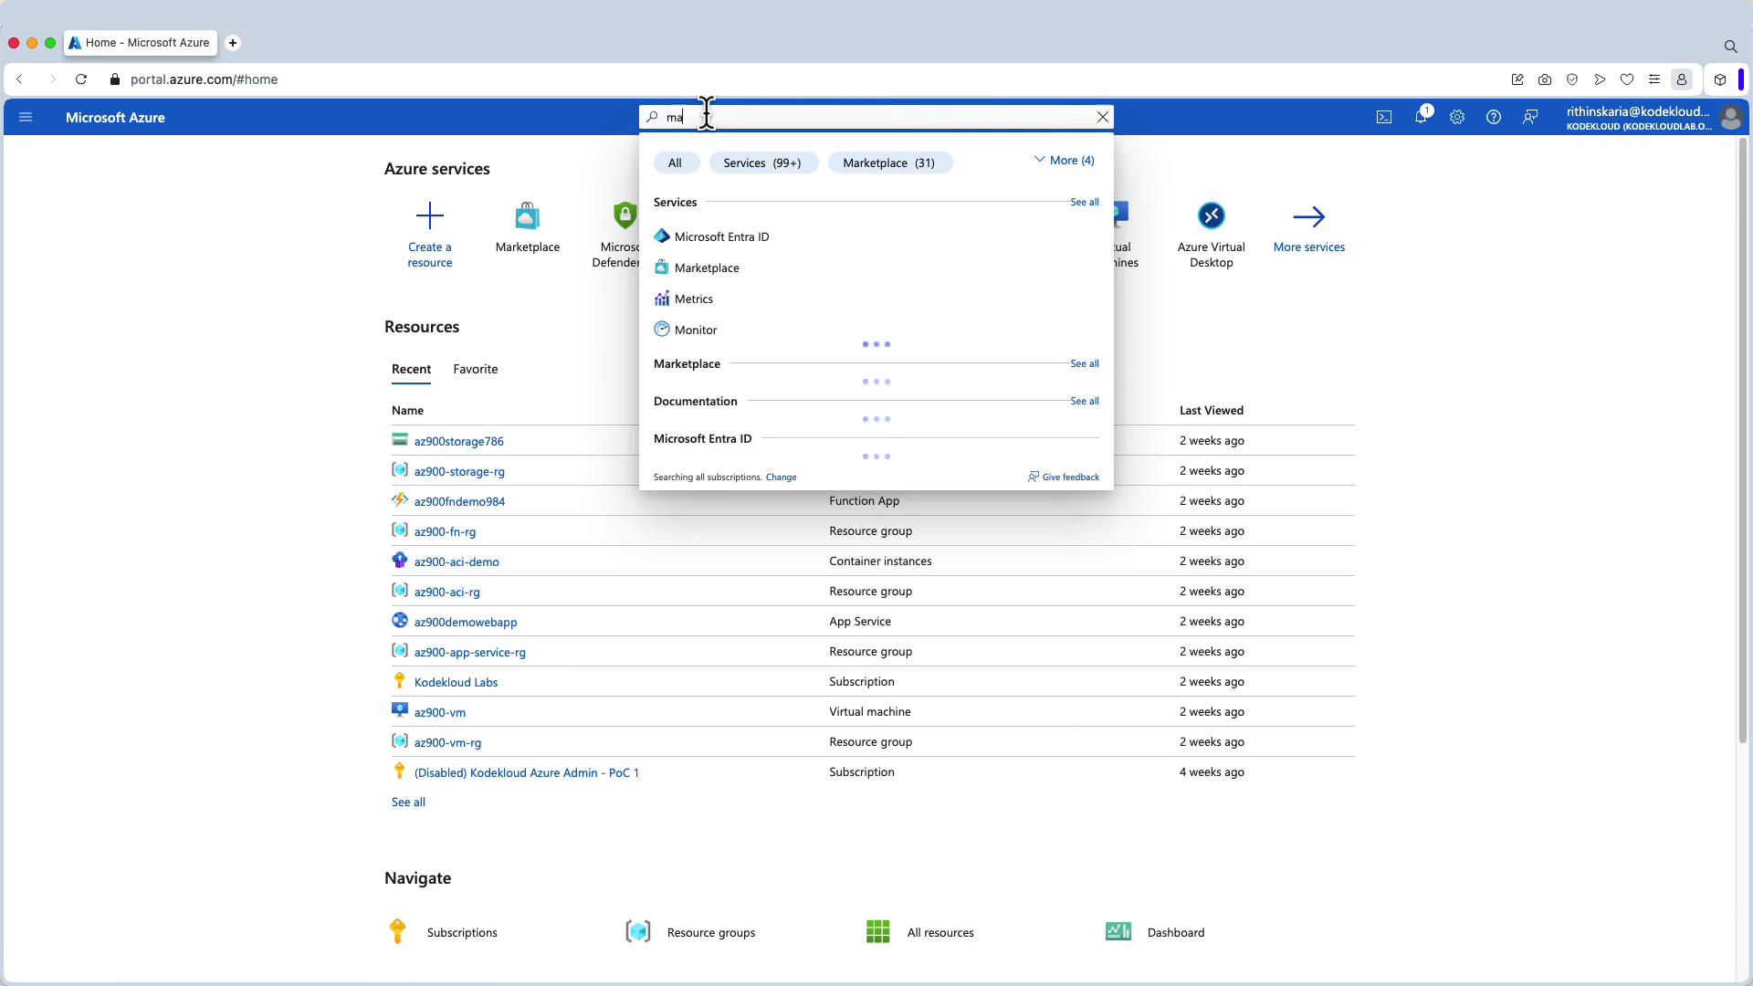Open the notifications bell

1421,117
